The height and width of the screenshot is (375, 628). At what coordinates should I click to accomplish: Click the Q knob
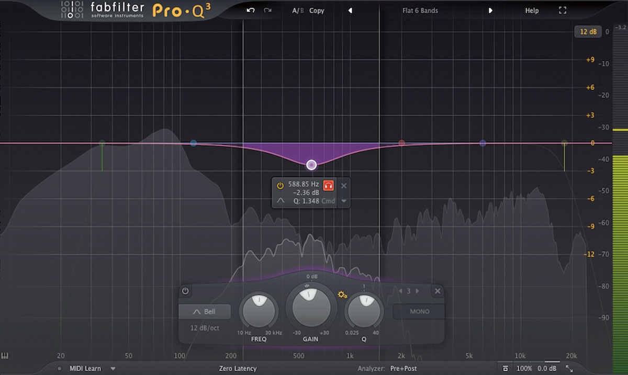point(364,312)
